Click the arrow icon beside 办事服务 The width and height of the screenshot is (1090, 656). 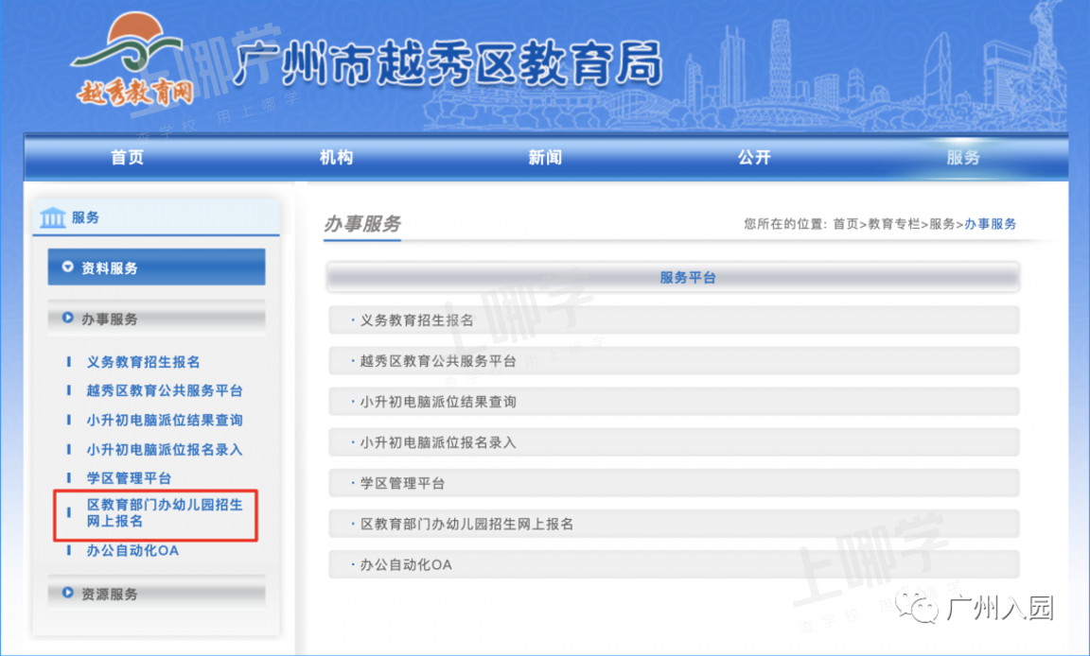coord(67,318)
